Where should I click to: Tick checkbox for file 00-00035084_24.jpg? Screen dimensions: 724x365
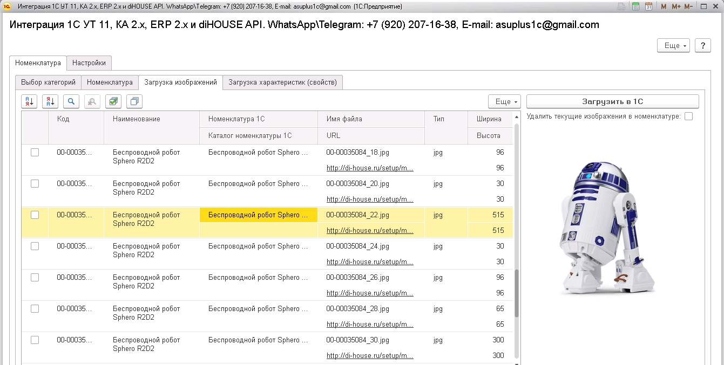(x=35, y=246)
